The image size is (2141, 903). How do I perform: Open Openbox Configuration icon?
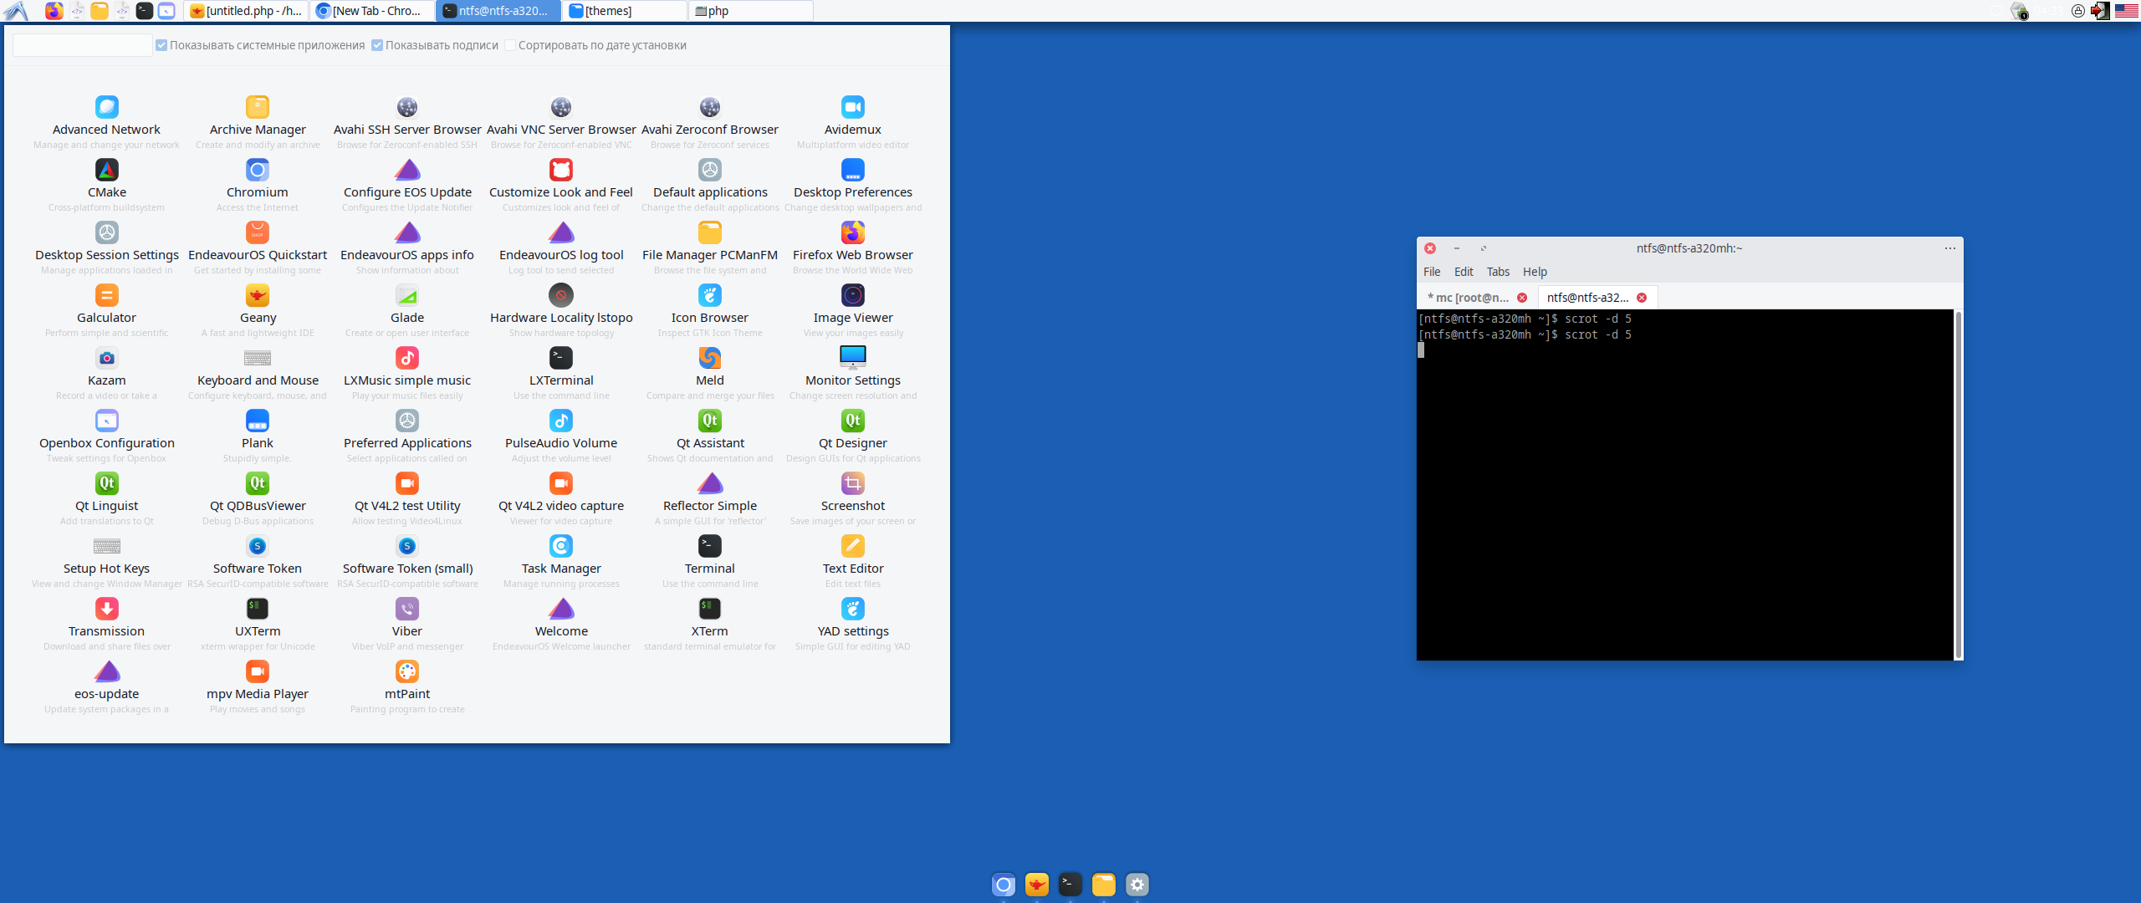point(106,421)
